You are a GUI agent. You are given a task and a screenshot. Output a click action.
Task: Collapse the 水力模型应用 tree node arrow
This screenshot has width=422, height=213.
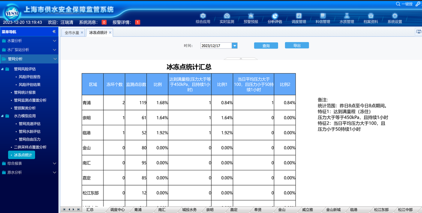pyautogui.click(x=2, y=116)
